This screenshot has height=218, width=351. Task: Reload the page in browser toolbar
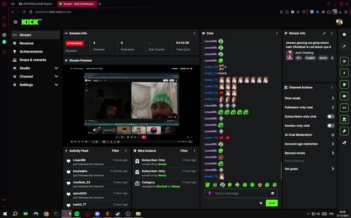[24, 12]
